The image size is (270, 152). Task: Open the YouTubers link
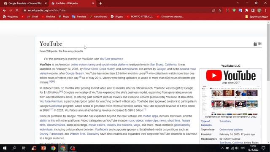tap(101, 130)
